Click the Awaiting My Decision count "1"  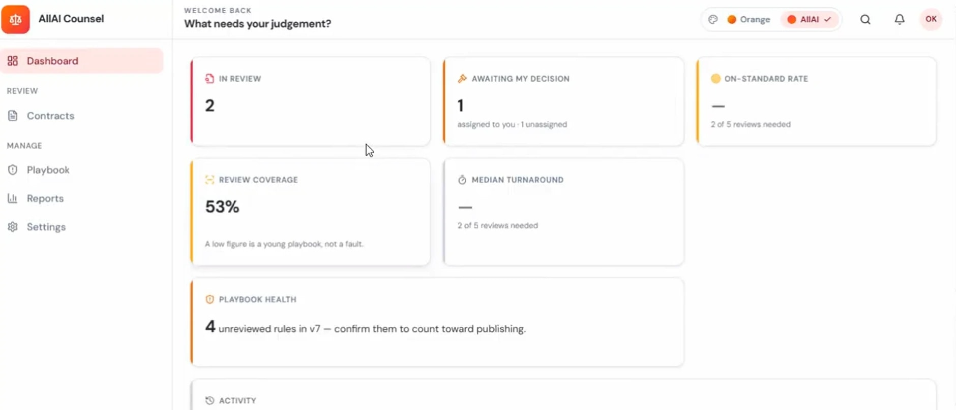461,106
